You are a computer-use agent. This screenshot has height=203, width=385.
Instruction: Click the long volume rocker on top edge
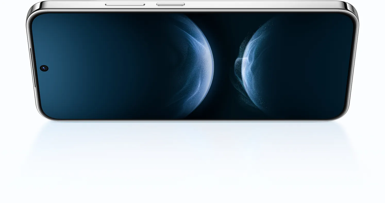tap(125, 4)
